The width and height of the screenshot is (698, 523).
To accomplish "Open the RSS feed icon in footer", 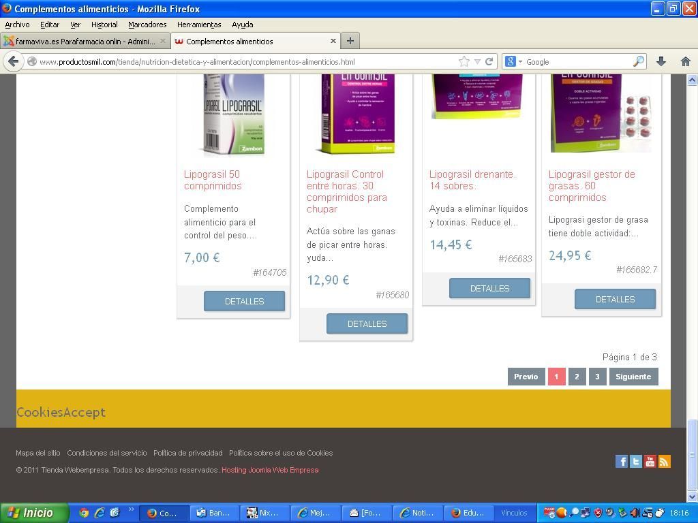I will 664,461.
